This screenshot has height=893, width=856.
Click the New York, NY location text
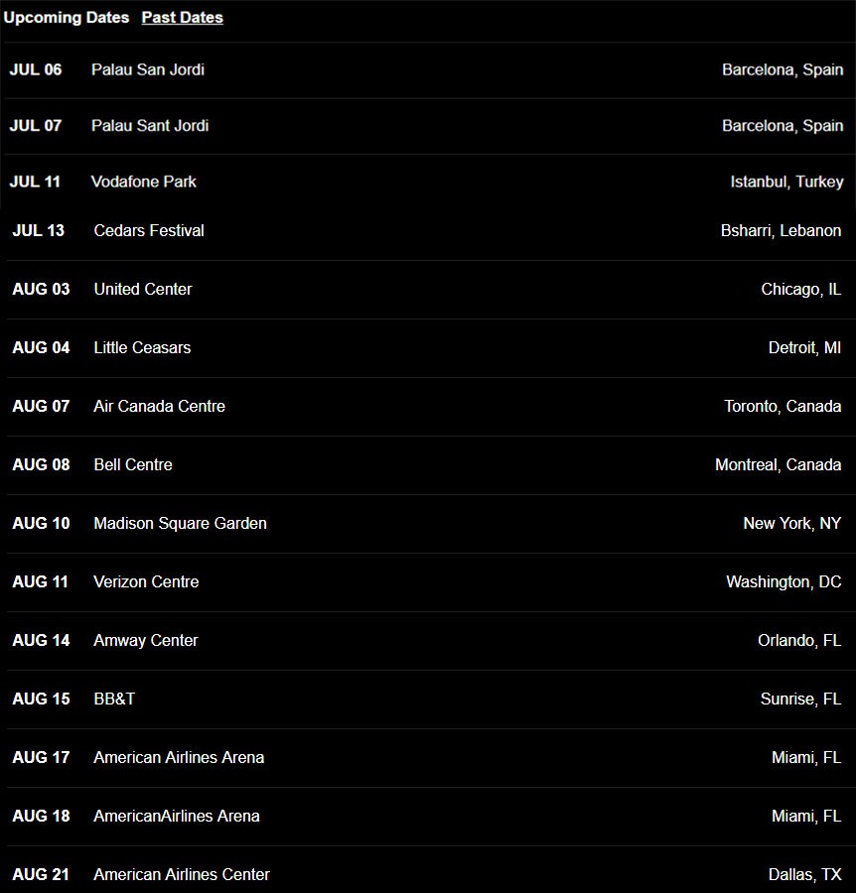[x=791, y=523]
